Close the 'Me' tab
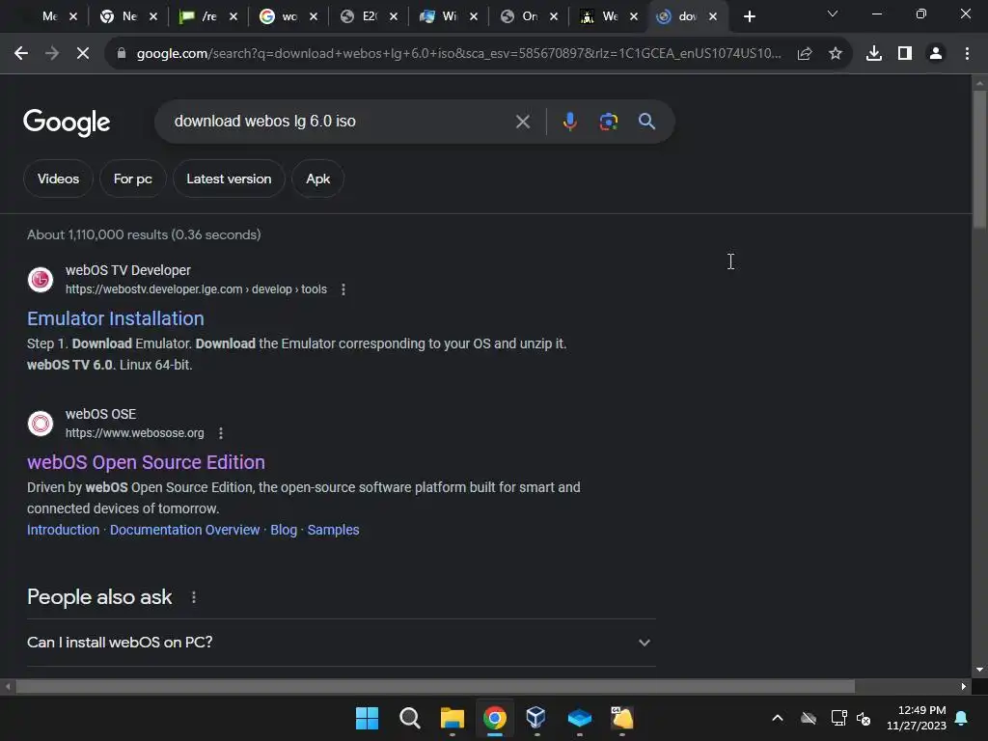The height and width of the screenshot is (741, 988). point(73,17)
